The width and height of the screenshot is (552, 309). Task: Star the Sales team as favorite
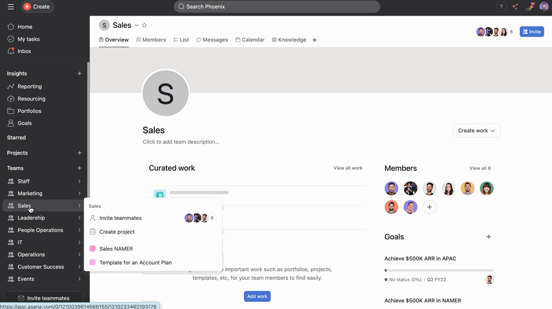[x=144, y=25]
